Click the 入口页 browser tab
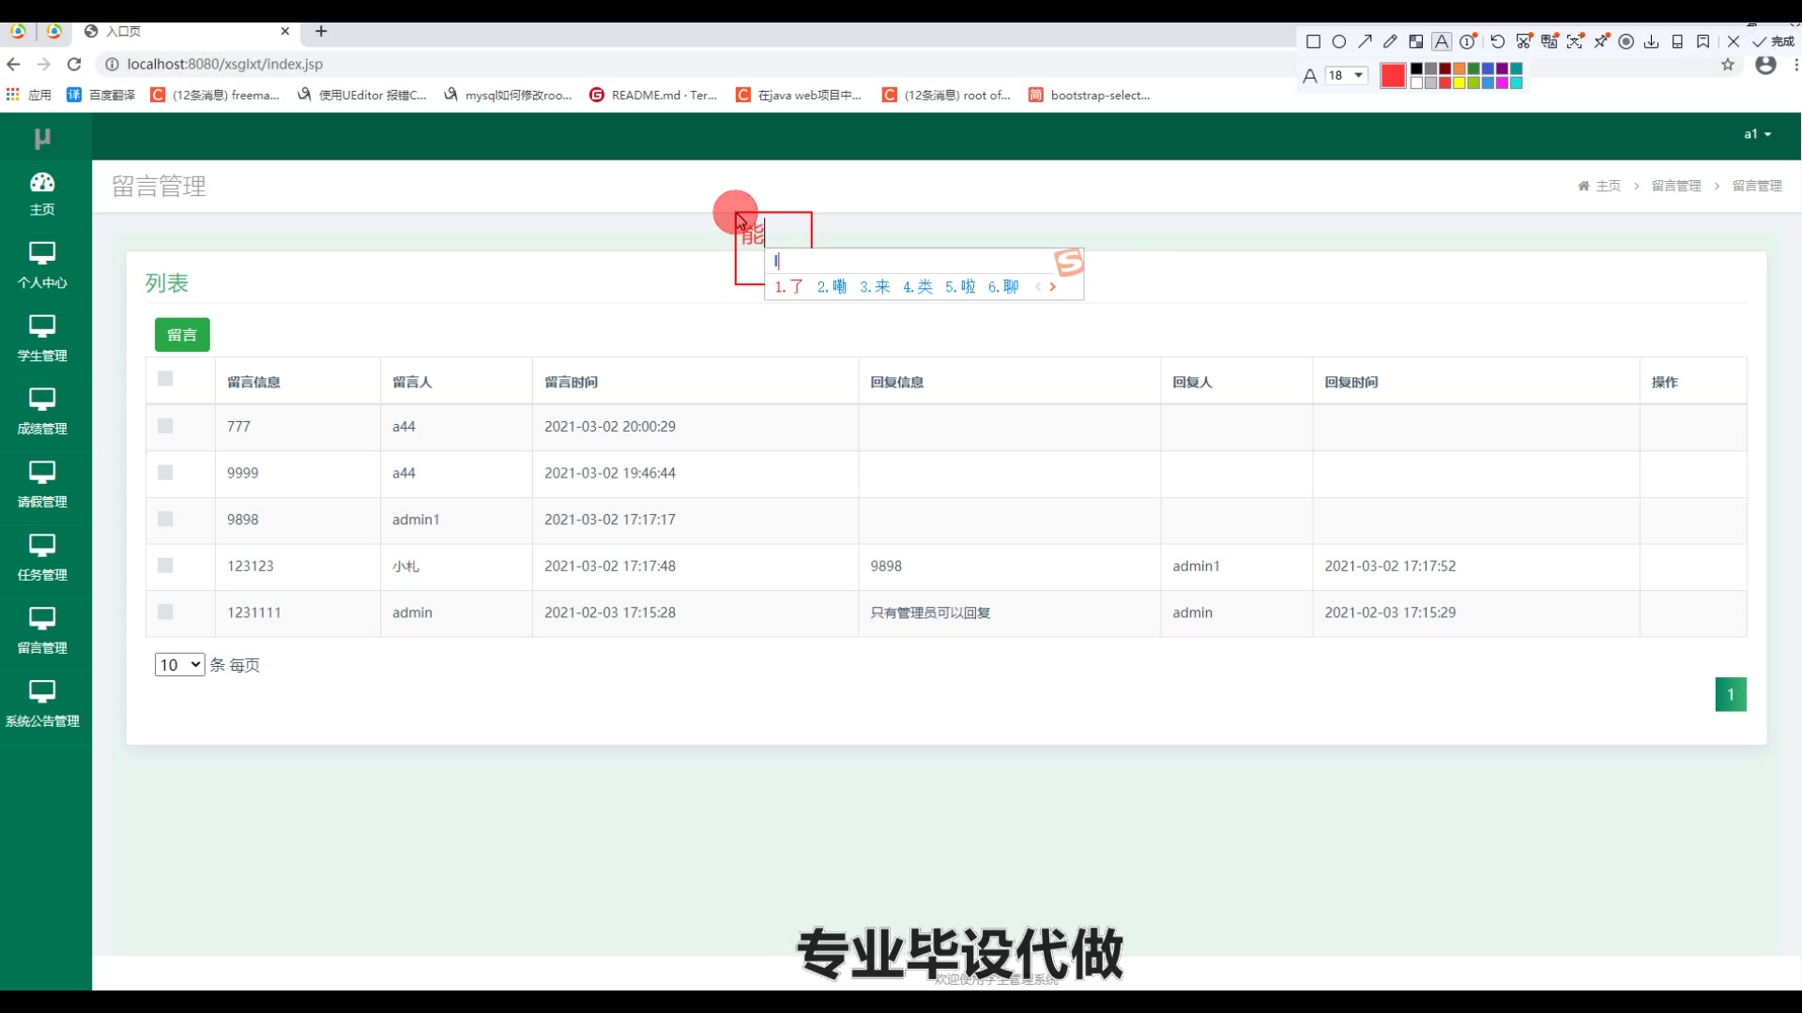The width and height of the screenshot is (1802, 1013). pos(188,31)
